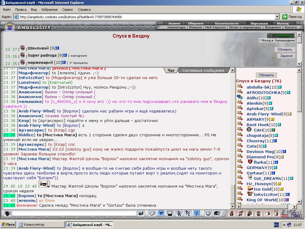The image size is (305, 229).
Task: Open Пуск start button
Action: pyautogui.click(x=8, y=225)
